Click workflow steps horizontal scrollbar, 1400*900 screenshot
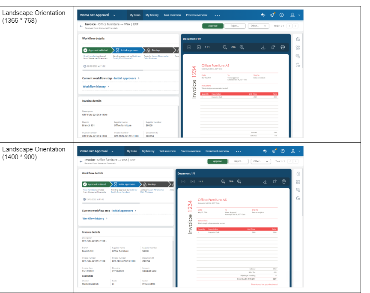370x293 pixels. coord(110,203)
